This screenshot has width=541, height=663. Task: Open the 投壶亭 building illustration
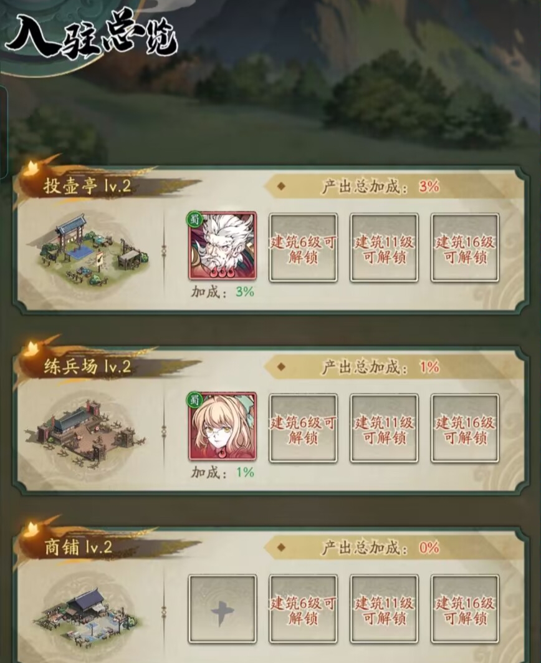point(89,250)
